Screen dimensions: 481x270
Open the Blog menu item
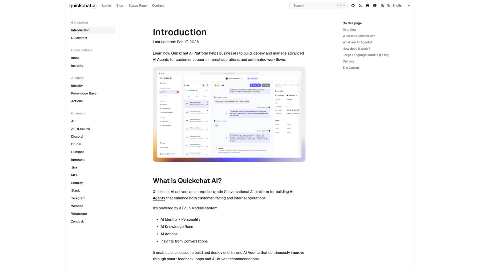(120, 6)
